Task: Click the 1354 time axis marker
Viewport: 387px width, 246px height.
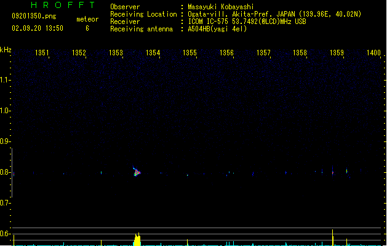Action: point(153,53)
